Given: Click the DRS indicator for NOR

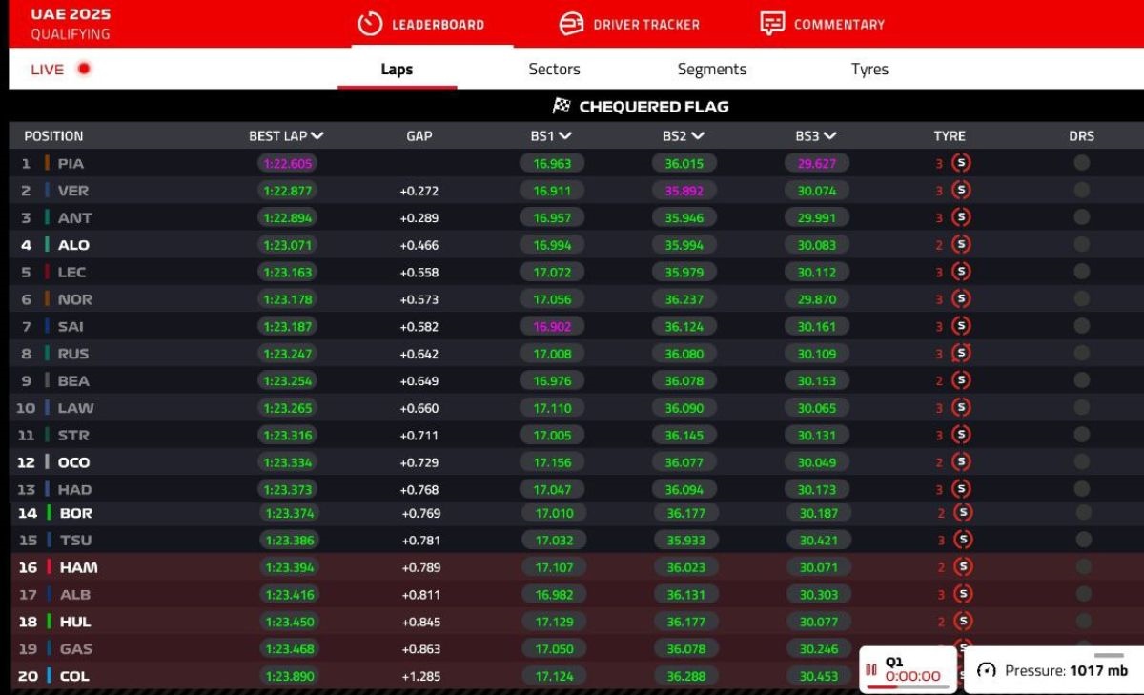Looking at the screenshot, I should click(x=1081, y=299).
